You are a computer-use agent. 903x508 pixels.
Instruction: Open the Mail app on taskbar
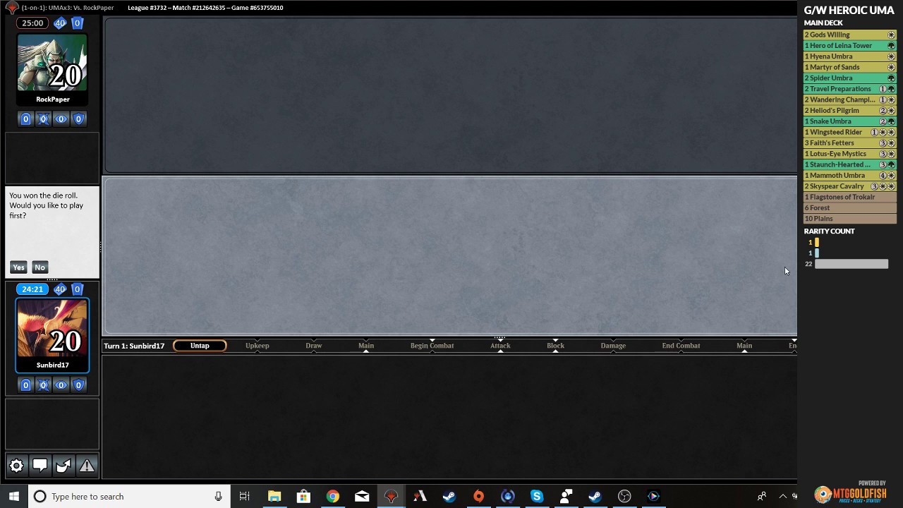(x=362, y=497)
